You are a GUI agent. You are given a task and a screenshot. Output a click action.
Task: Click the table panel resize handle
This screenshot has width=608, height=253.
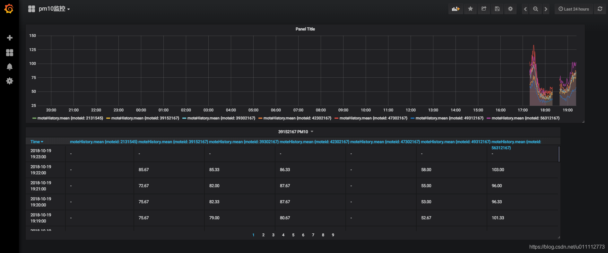click(x=559, y=237)
